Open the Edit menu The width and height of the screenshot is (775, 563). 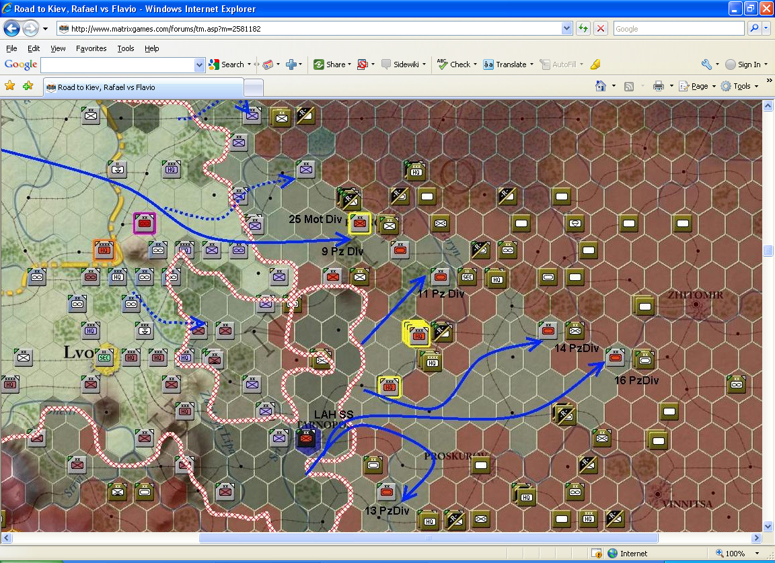[34, 48]
